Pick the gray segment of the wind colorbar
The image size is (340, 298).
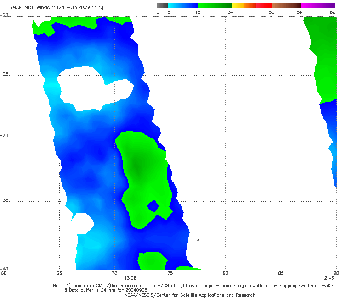pyautogui.click(x=163, y=6)
